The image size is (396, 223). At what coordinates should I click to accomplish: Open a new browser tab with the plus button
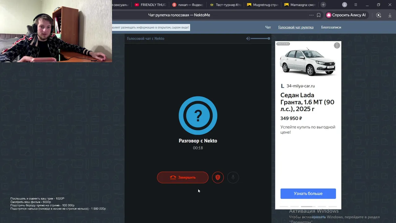point(323,5)
